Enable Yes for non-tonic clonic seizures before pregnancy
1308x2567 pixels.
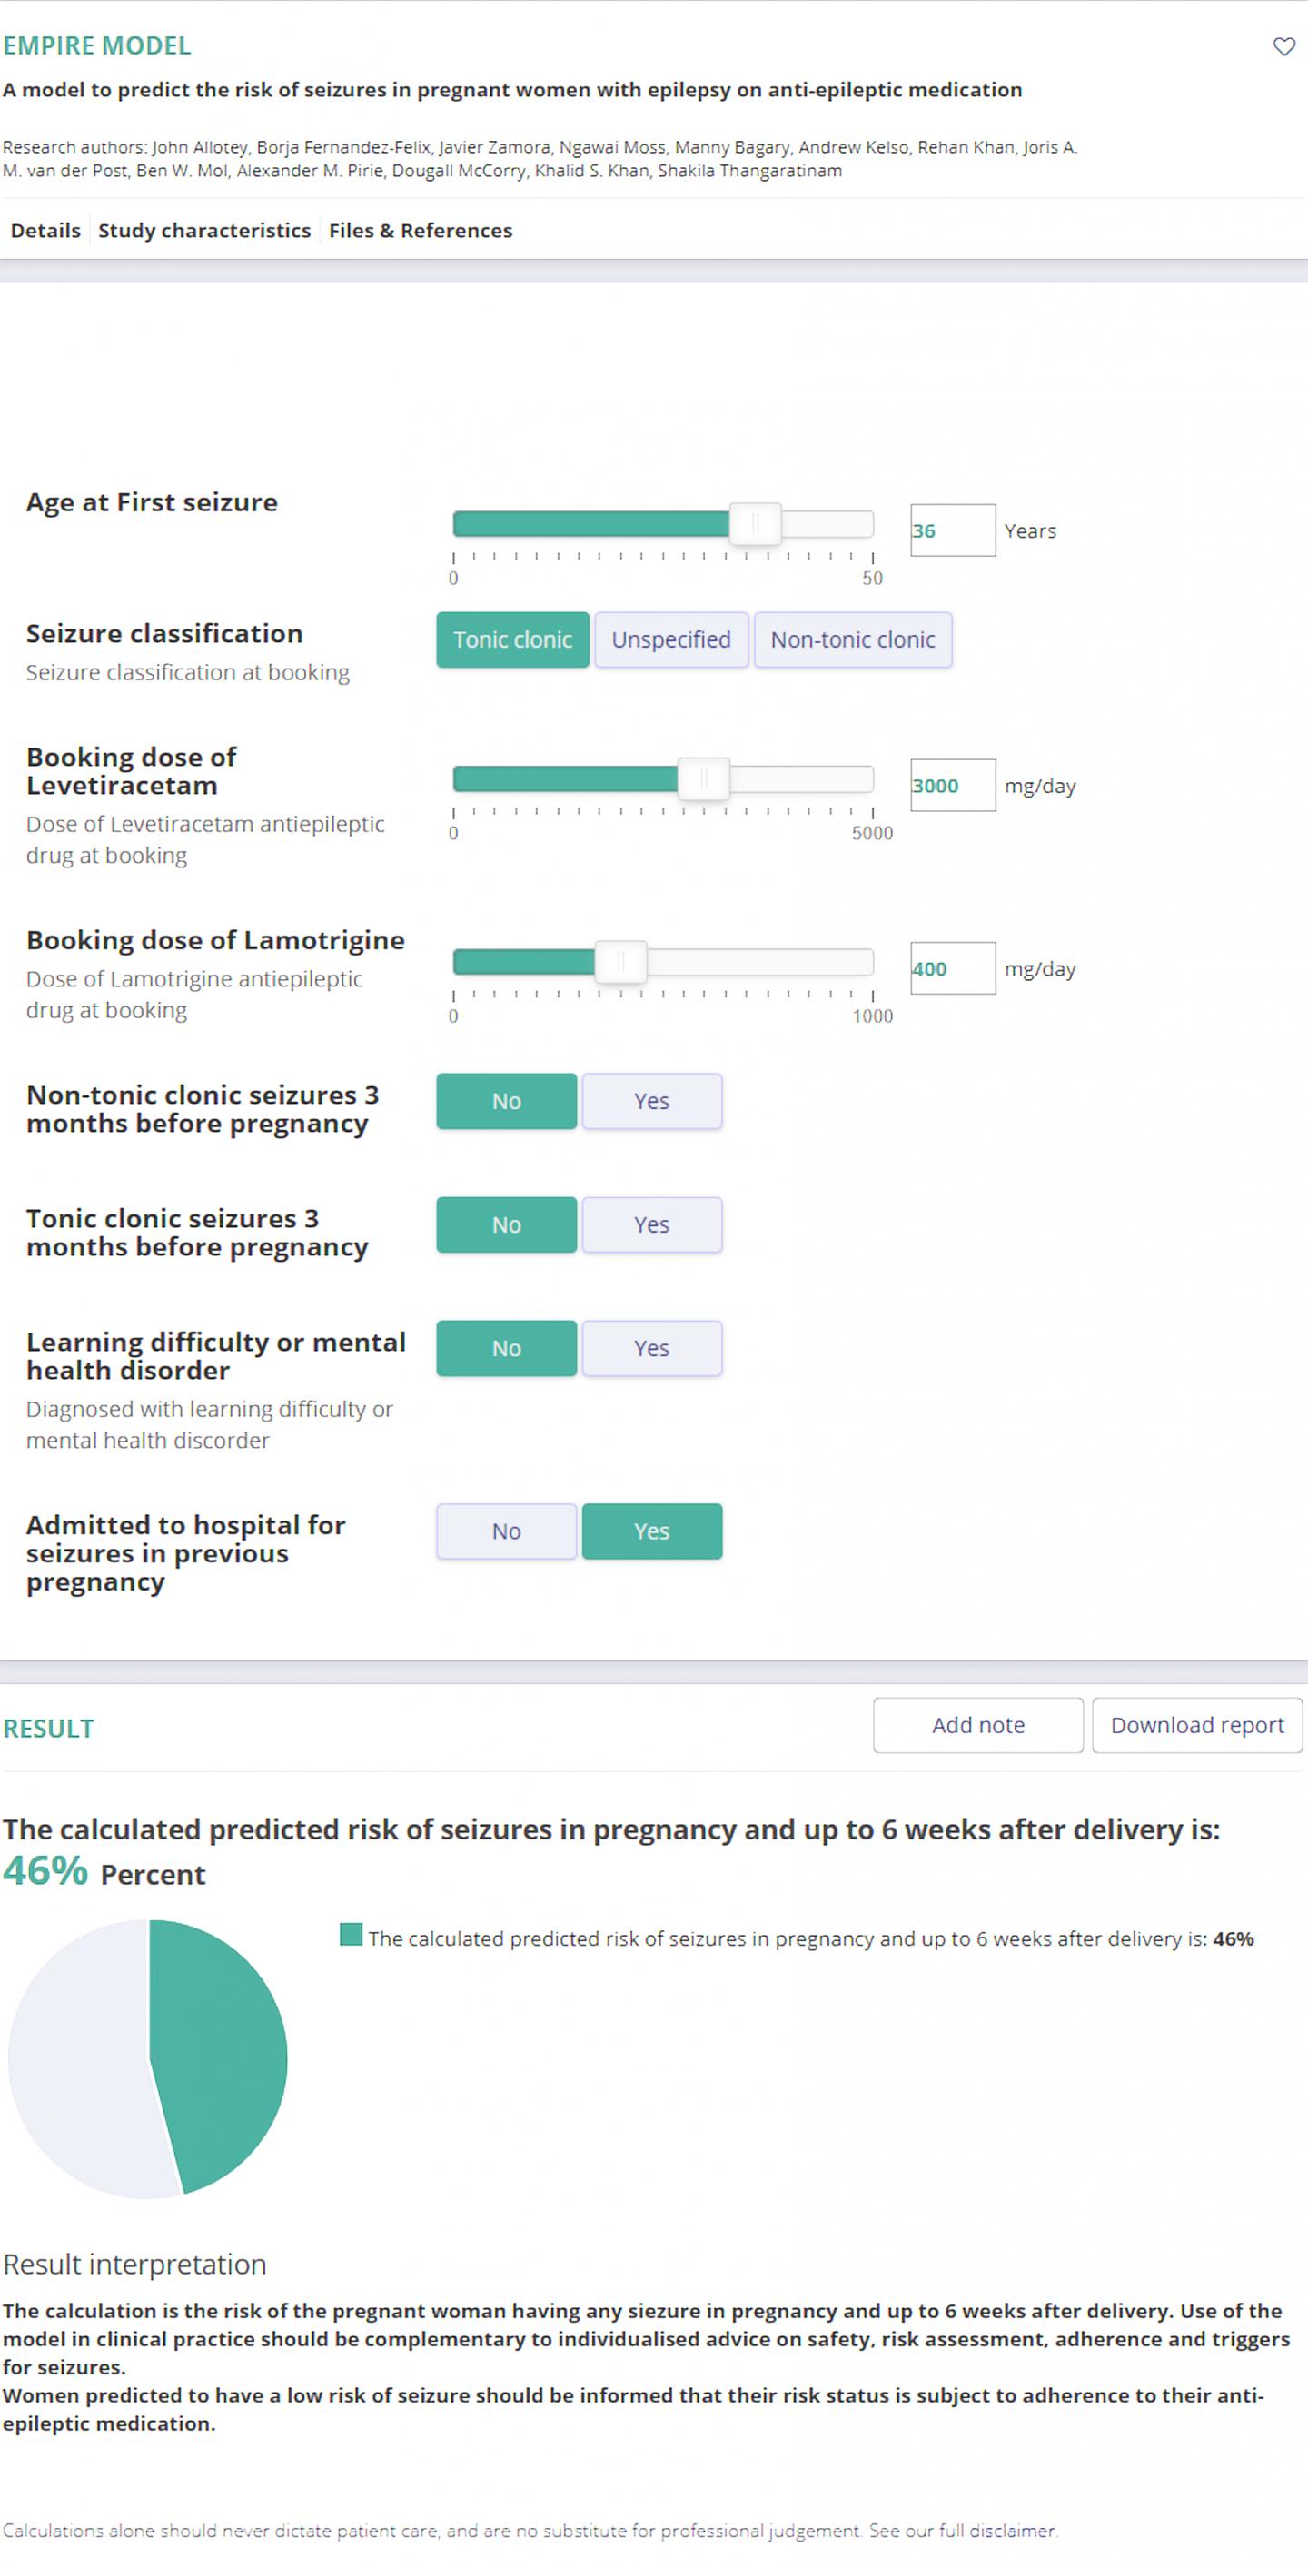pyautogui.click(x=651, y=1101)
